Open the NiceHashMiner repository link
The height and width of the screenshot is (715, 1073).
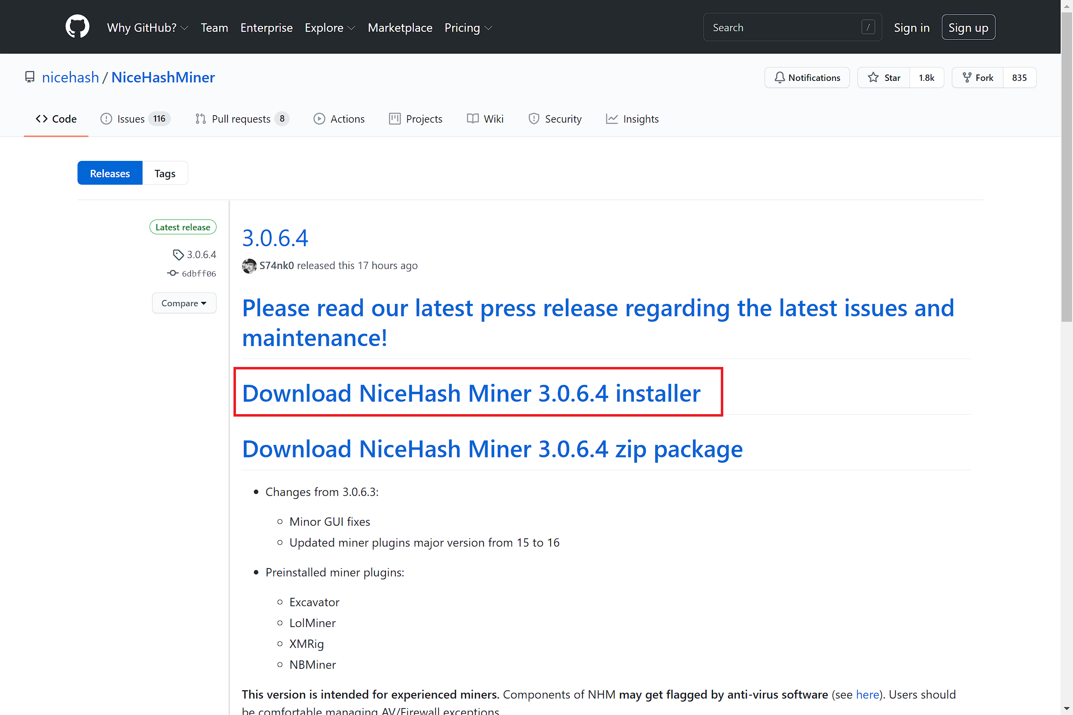(x=163, y=77)
